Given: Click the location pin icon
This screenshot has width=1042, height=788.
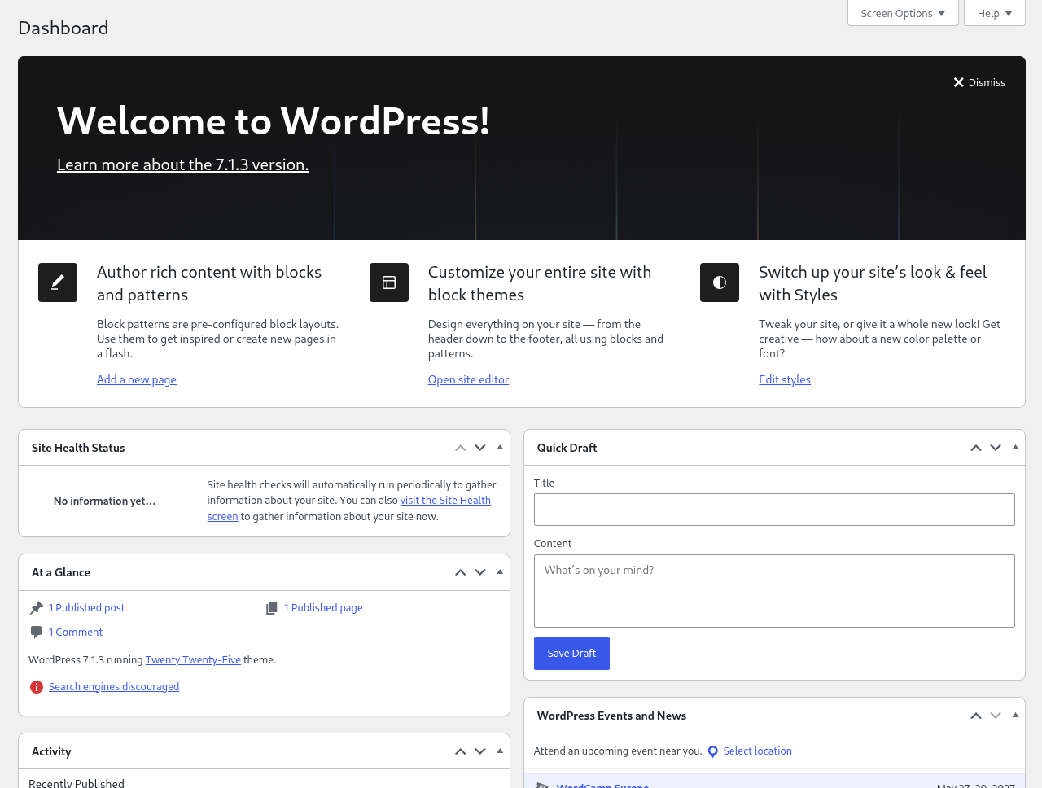Looking at the screenshot, I should 713,751.
